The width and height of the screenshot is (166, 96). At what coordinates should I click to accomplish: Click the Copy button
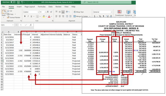pyautogui.click(x=10, y=14)
